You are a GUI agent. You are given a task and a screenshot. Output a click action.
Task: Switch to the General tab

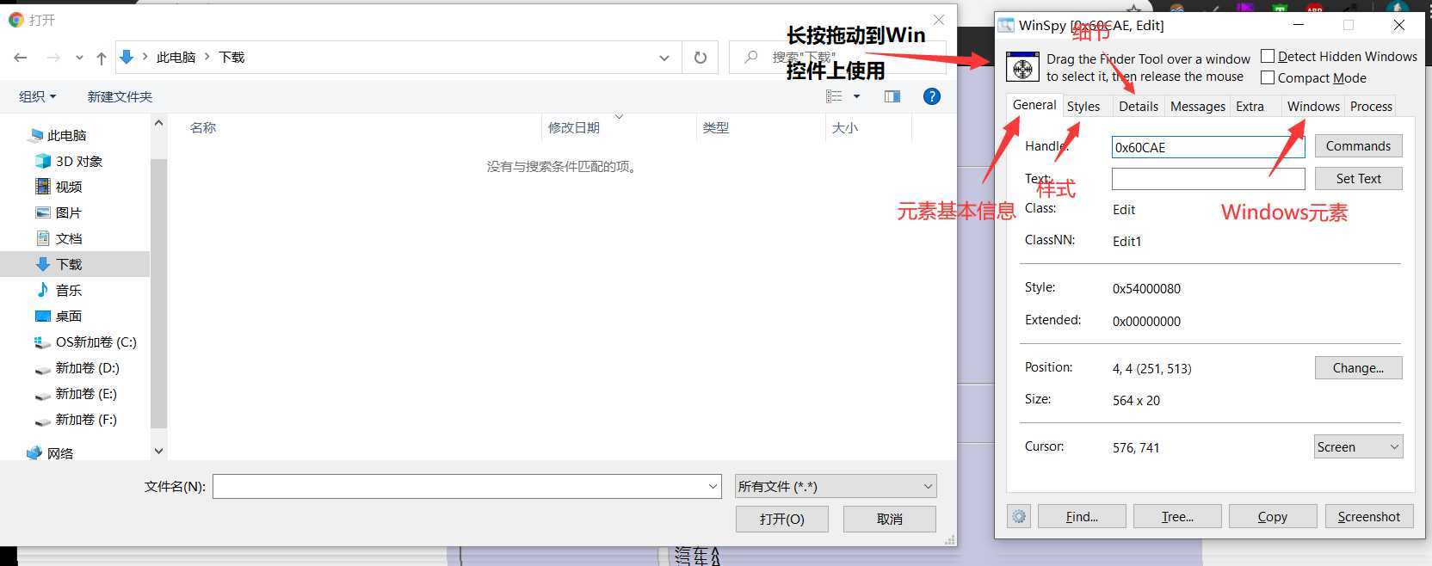coord(1034,104)
